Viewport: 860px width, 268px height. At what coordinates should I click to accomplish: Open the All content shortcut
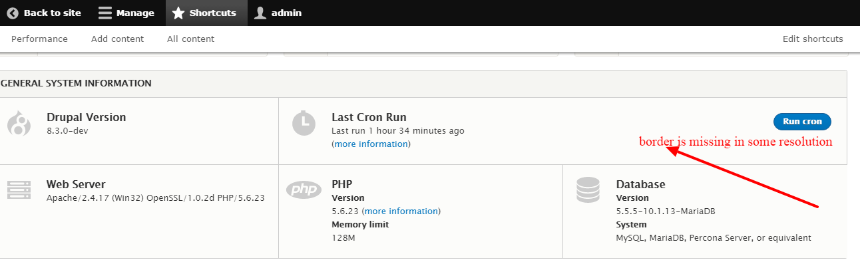pos(190,39)
